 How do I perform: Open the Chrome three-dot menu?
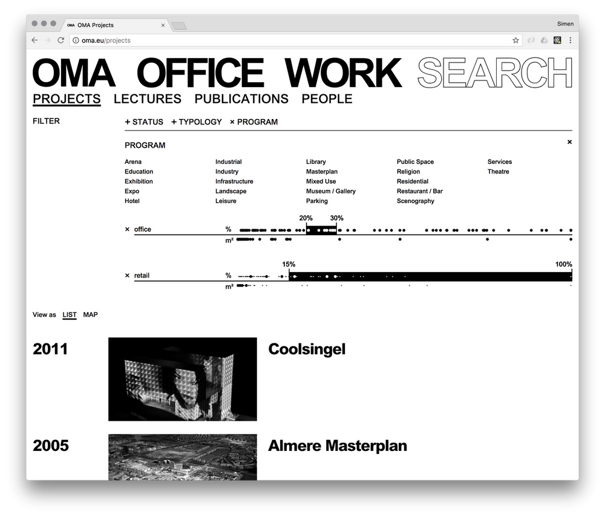(571, 40)
